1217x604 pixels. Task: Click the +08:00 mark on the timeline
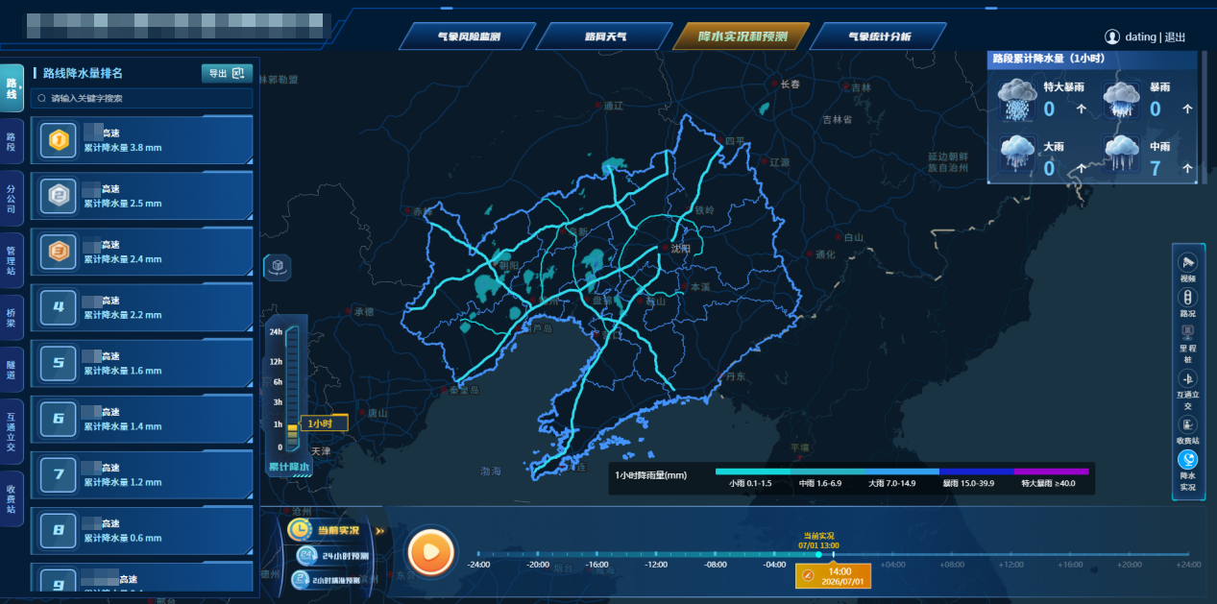point(952,565)
